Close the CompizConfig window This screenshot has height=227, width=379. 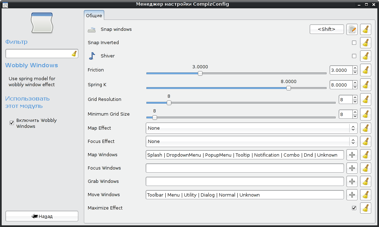point(374,4)
